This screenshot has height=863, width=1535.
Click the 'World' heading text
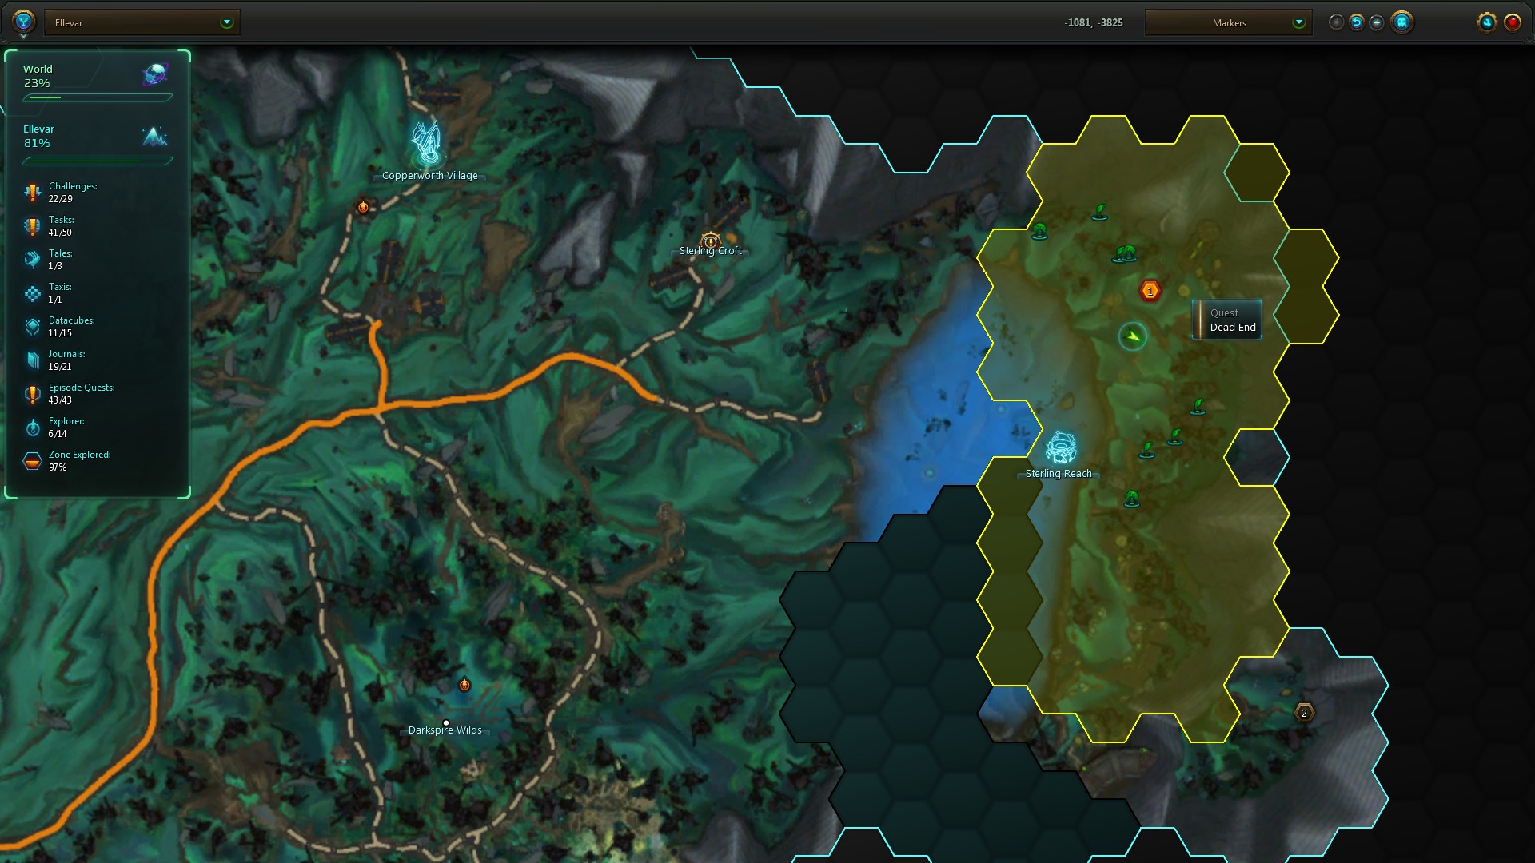[38, 70]
